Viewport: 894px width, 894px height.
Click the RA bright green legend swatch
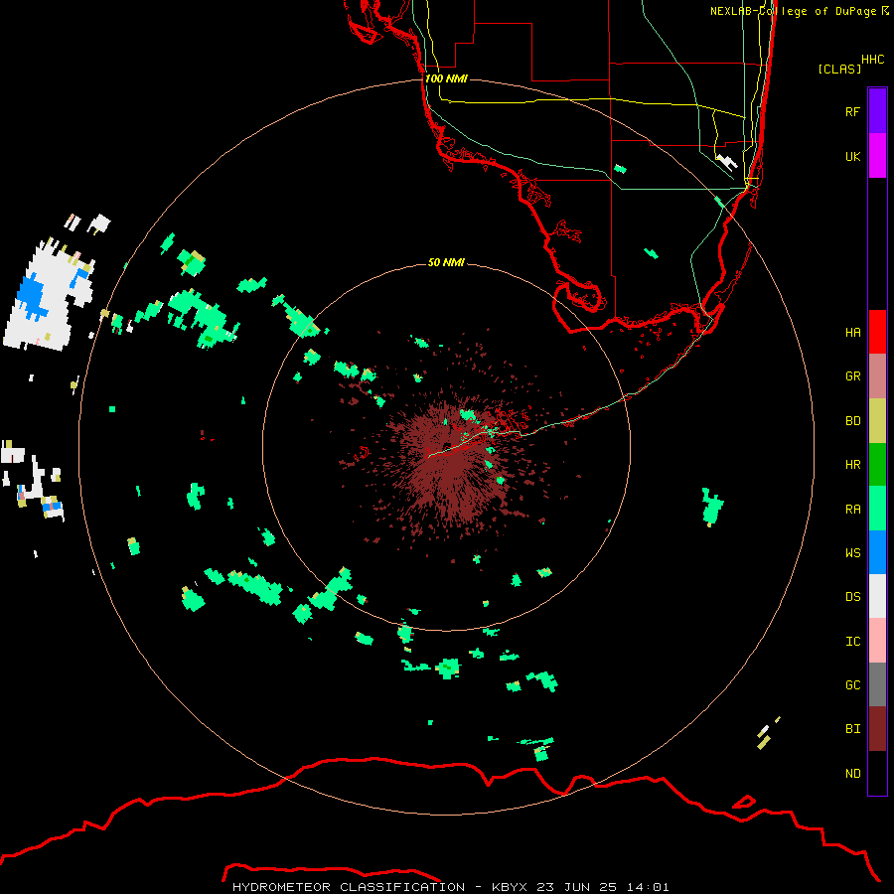(x=877, y=509)
